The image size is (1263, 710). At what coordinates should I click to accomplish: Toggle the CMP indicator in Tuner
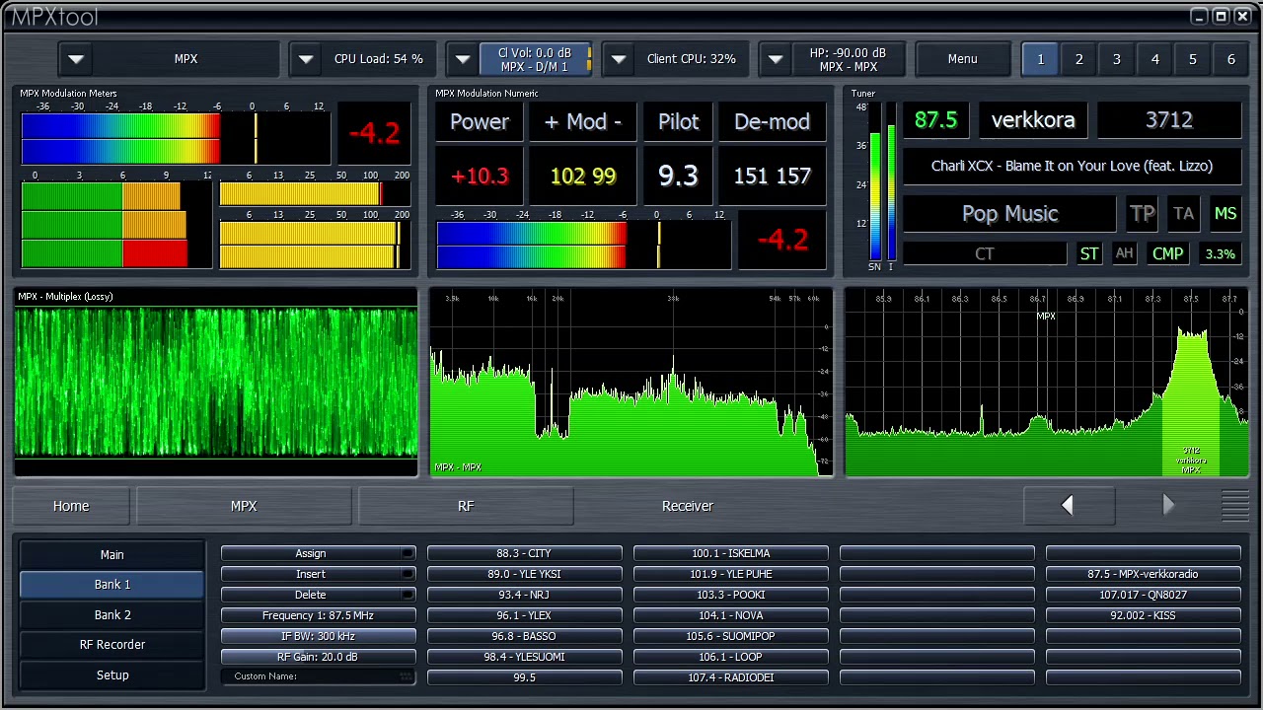coord(1167,253)
